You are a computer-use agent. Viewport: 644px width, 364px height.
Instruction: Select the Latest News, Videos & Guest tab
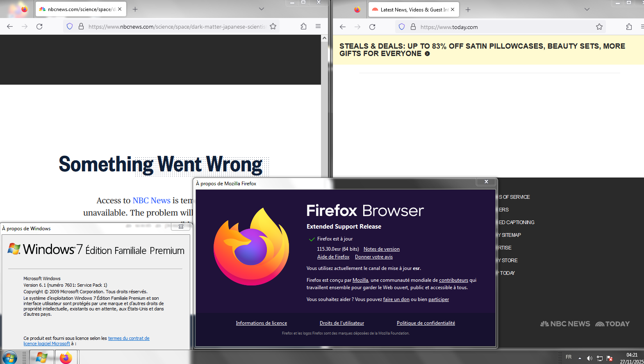[x=414, y=9]
